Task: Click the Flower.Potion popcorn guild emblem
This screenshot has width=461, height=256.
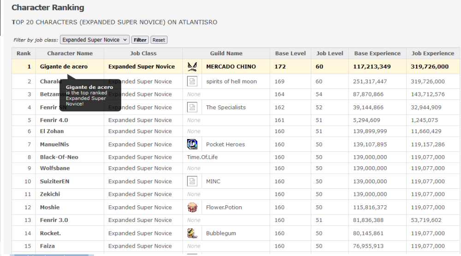Action: [x=192, y=207]
